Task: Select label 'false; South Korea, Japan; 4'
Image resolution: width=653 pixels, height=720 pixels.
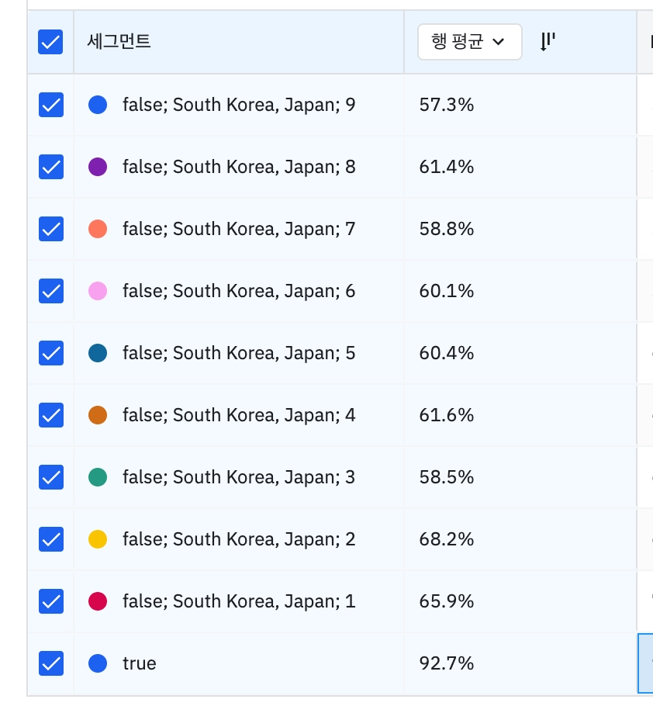Action: (239, 415)
